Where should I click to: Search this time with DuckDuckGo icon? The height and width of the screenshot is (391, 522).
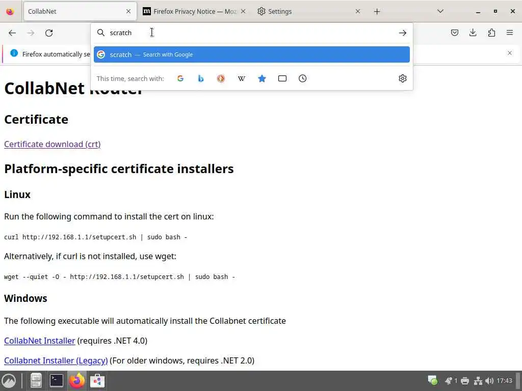click(221, 78)
